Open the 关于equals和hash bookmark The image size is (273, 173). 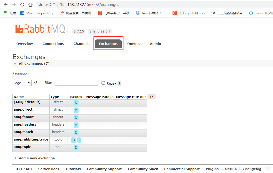coord(190,13)
